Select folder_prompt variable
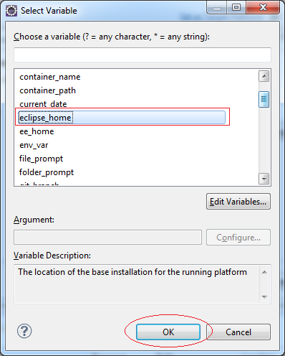Screen dimensions: 285x356 47,172
